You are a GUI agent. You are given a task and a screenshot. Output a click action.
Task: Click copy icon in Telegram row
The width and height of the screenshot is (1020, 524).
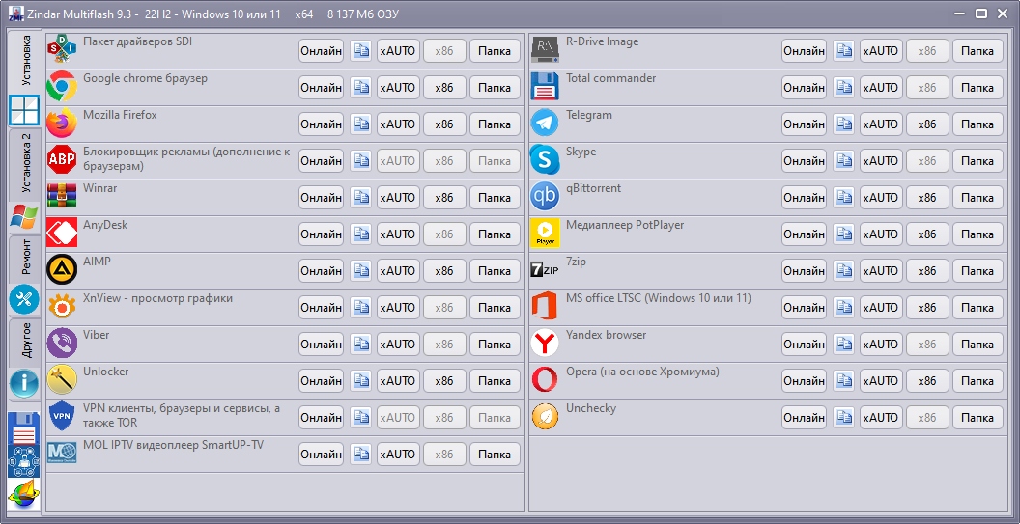point(843,124)
